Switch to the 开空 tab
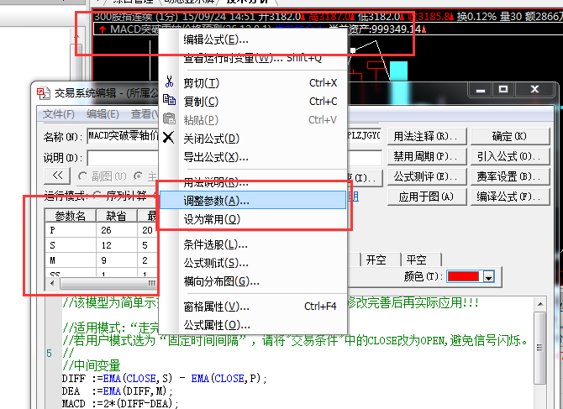The height and width of the screenshot is (409, 563). (x=376, y=260)
